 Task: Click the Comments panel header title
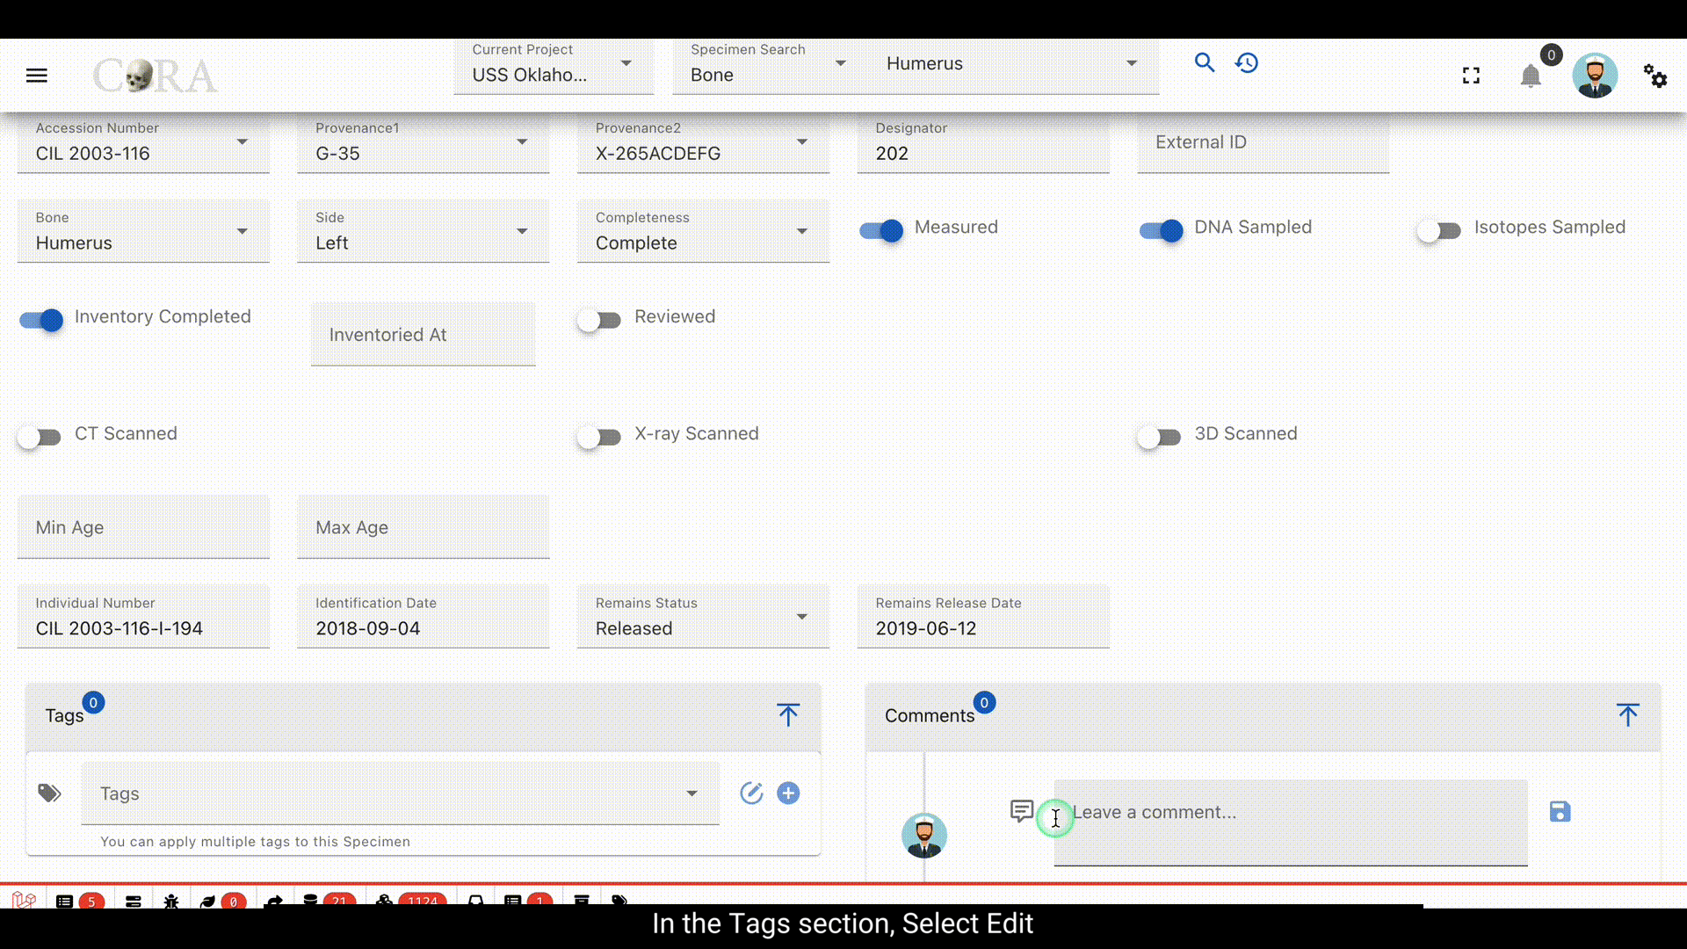pyautogui.click(x=930, y=715)
